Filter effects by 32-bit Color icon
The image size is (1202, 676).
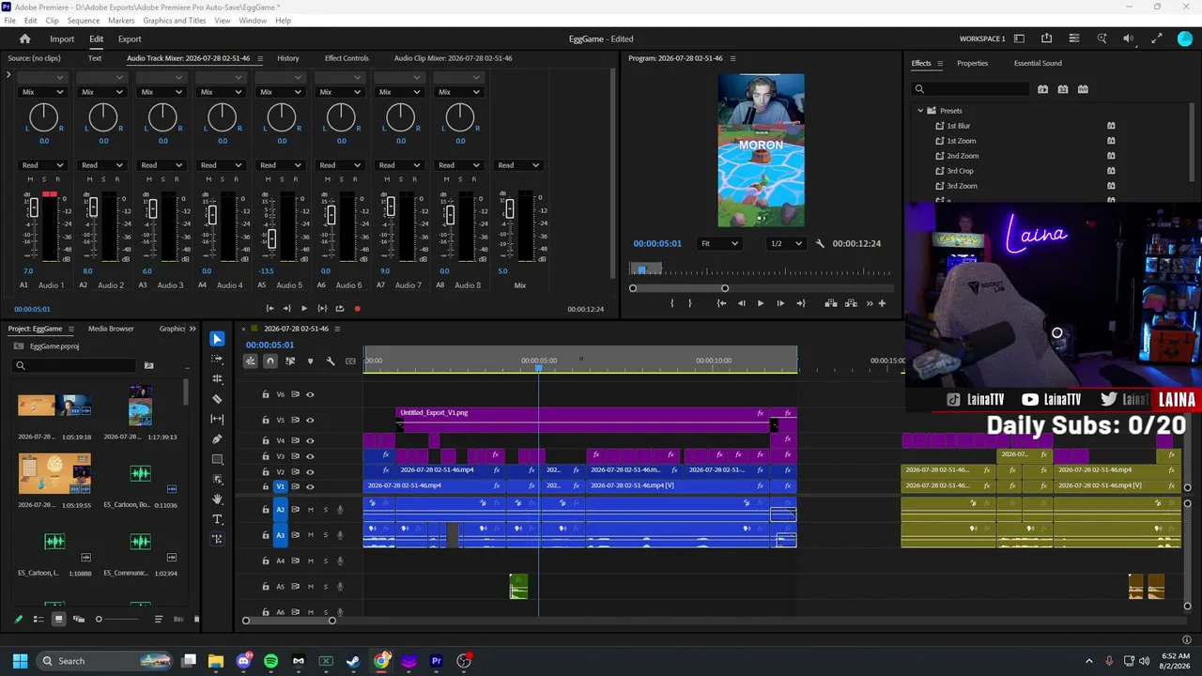point(1063,89)
